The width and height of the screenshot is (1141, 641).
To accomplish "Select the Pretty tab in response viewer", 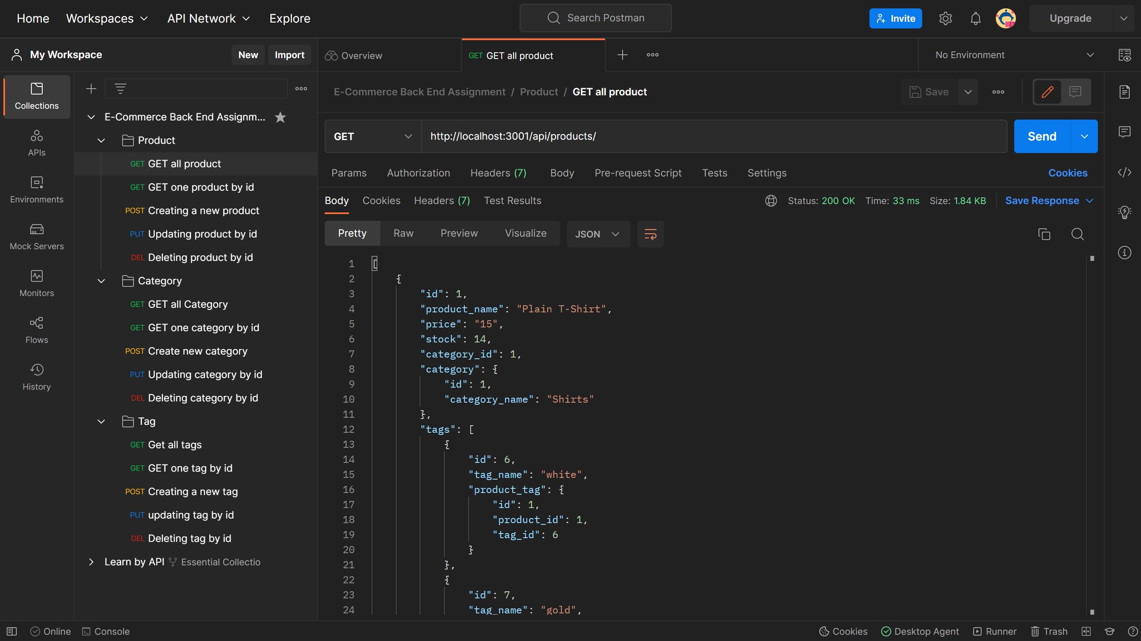I will [352, 233].
